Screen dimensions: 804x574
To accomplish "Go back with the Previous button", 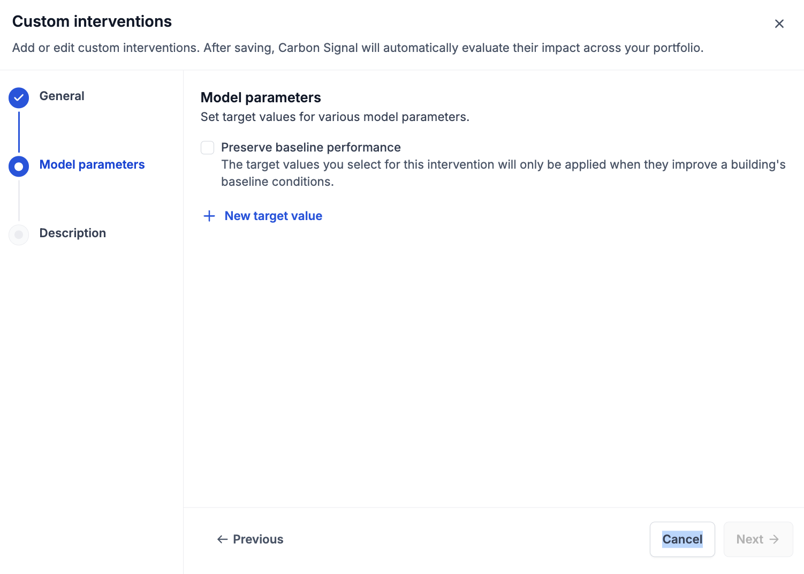I will point(251,539).
